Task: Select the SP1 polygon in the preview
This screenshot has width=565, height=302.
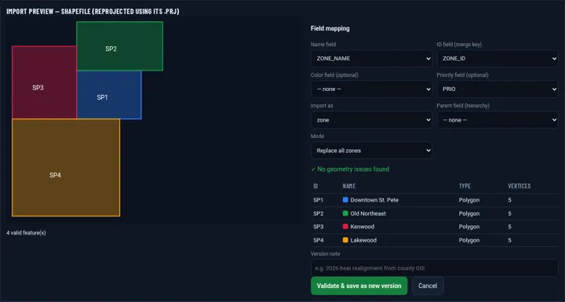Action: point(109,95)
